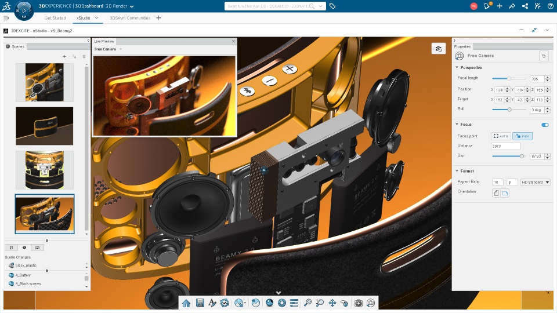Open the notifications chat bubble icon

[x=487, y=6]
